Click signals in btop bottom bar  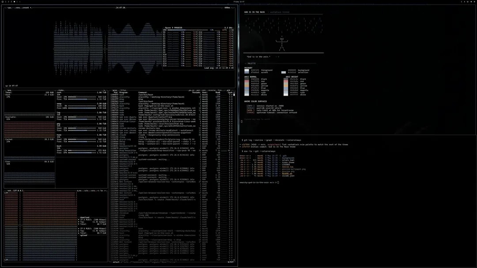coord(155,262)
